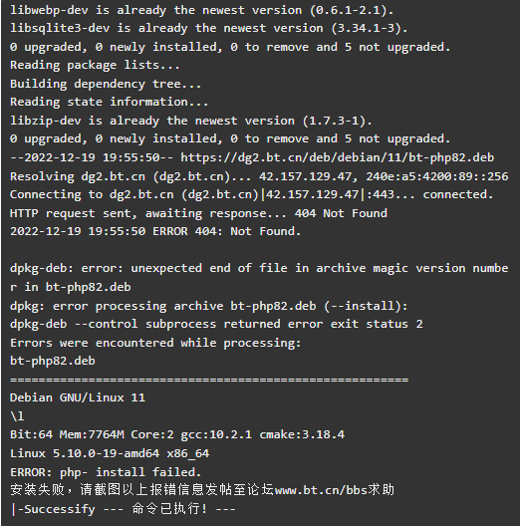This screenshot has height=526, width=520.
Task: Click the 'Reading state information...' line
Action: tap(110, 102)
